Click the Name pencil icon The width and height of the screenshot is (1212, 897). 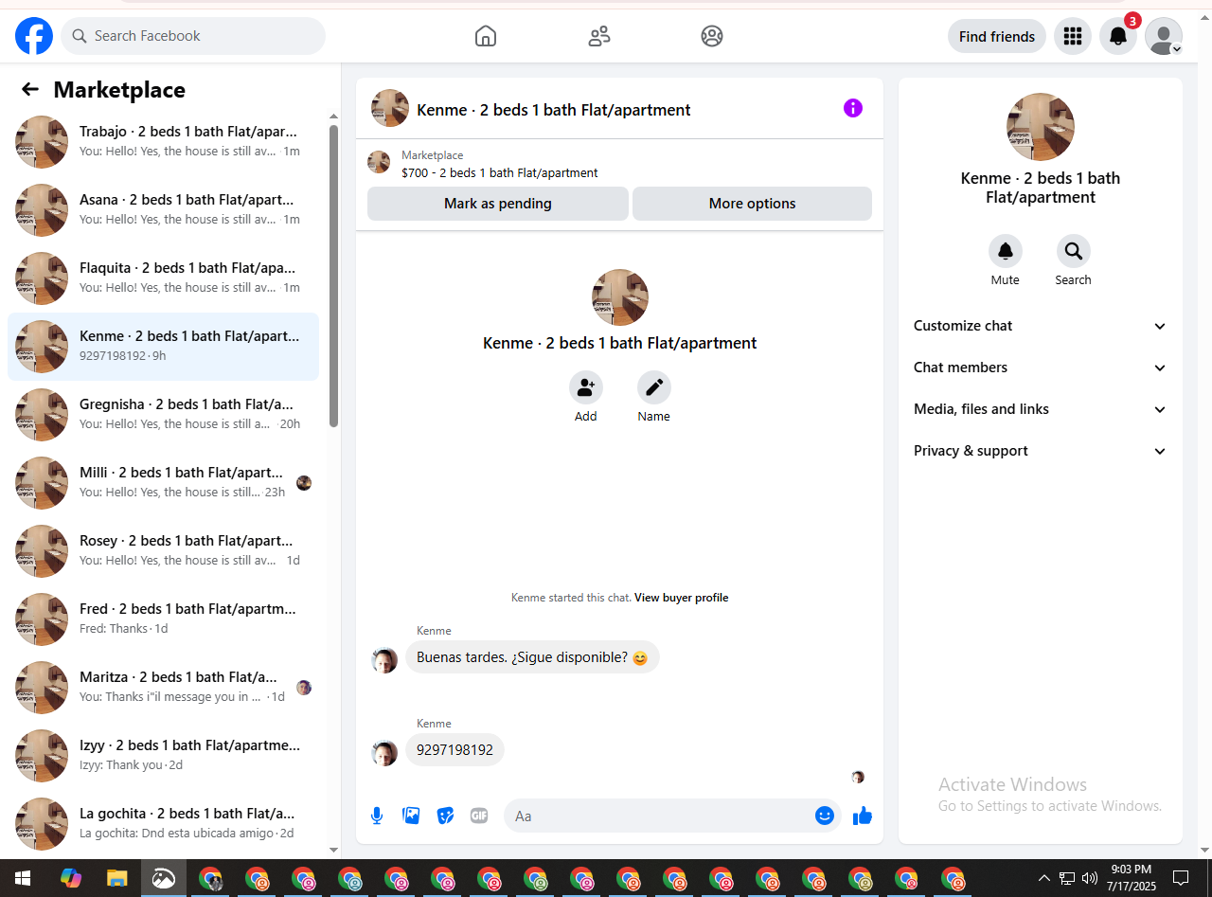654,387
